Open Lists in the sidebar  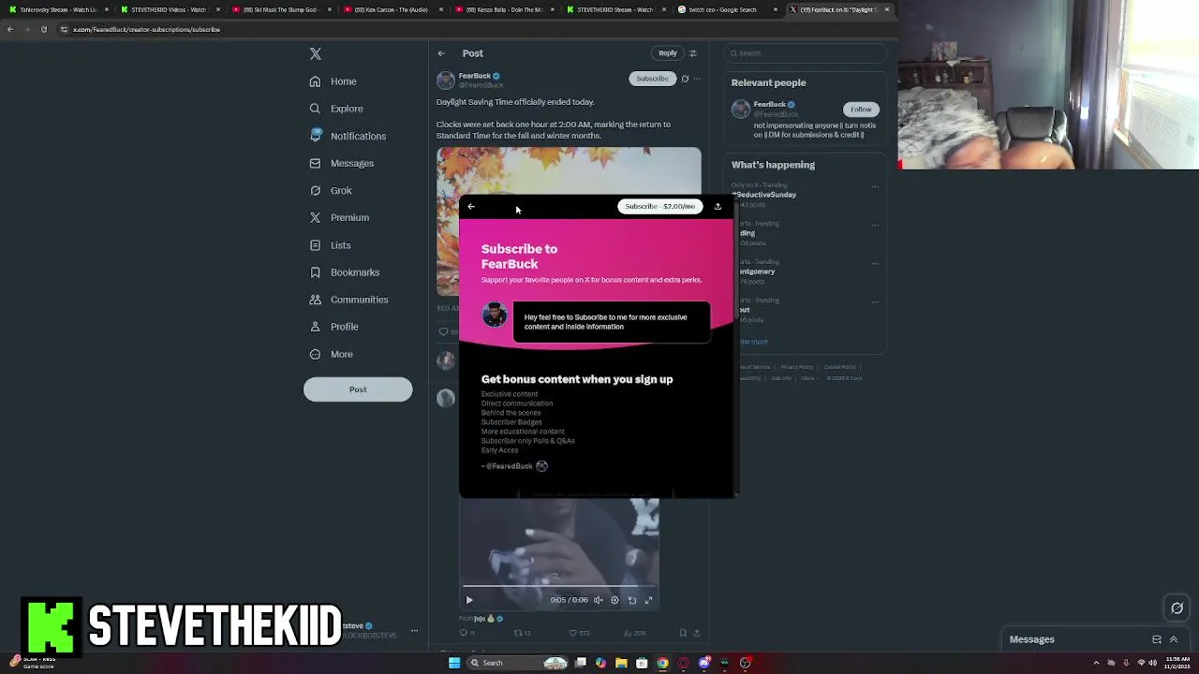(330, 245)
